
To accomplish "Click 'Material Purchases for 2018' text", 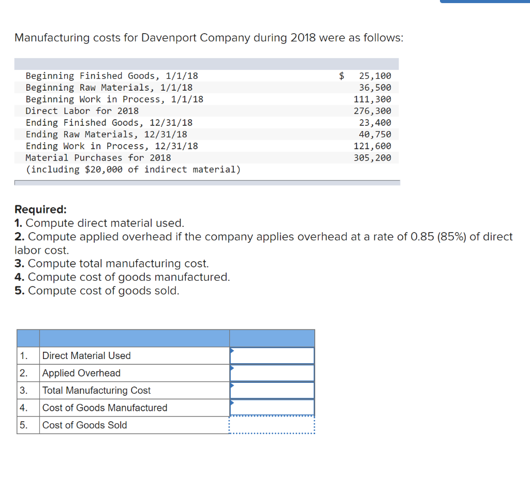I will (98, 157).
